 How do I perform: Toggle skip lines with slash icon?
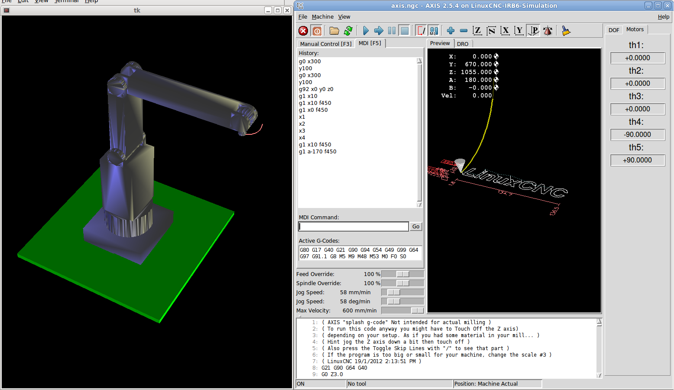[421, 31]
